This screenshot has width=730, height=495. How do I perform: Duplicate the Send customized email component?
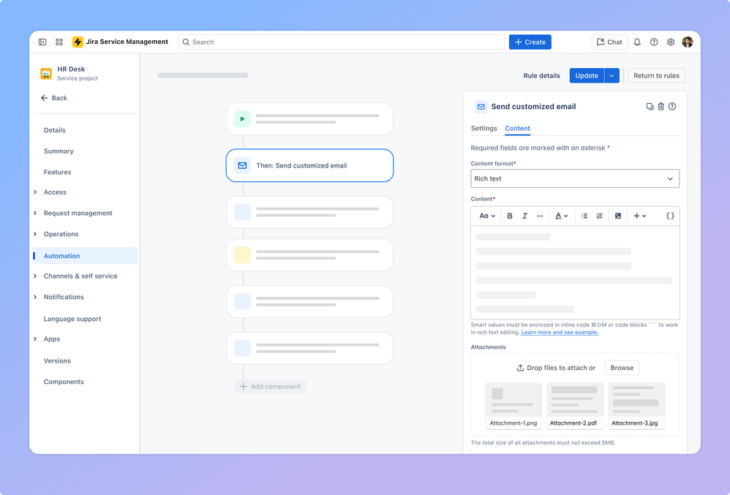click(650, 107)
